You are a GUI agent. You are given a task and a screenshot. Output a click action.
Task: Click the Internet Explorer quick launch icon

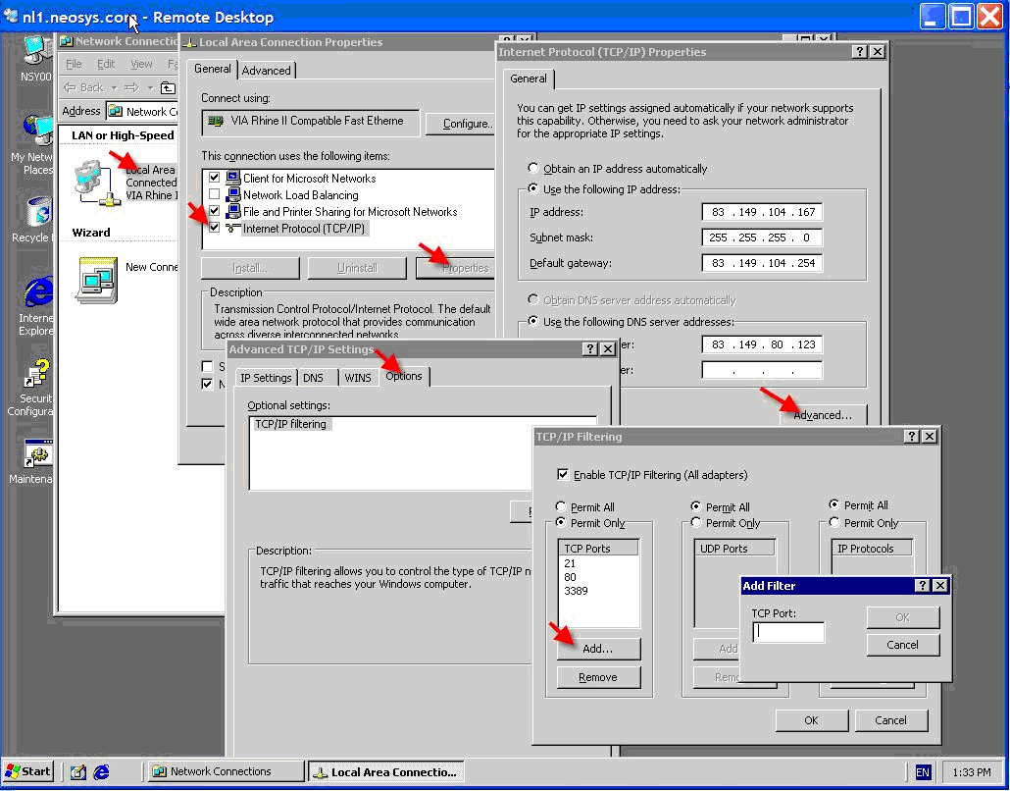[x=101, y=771]
